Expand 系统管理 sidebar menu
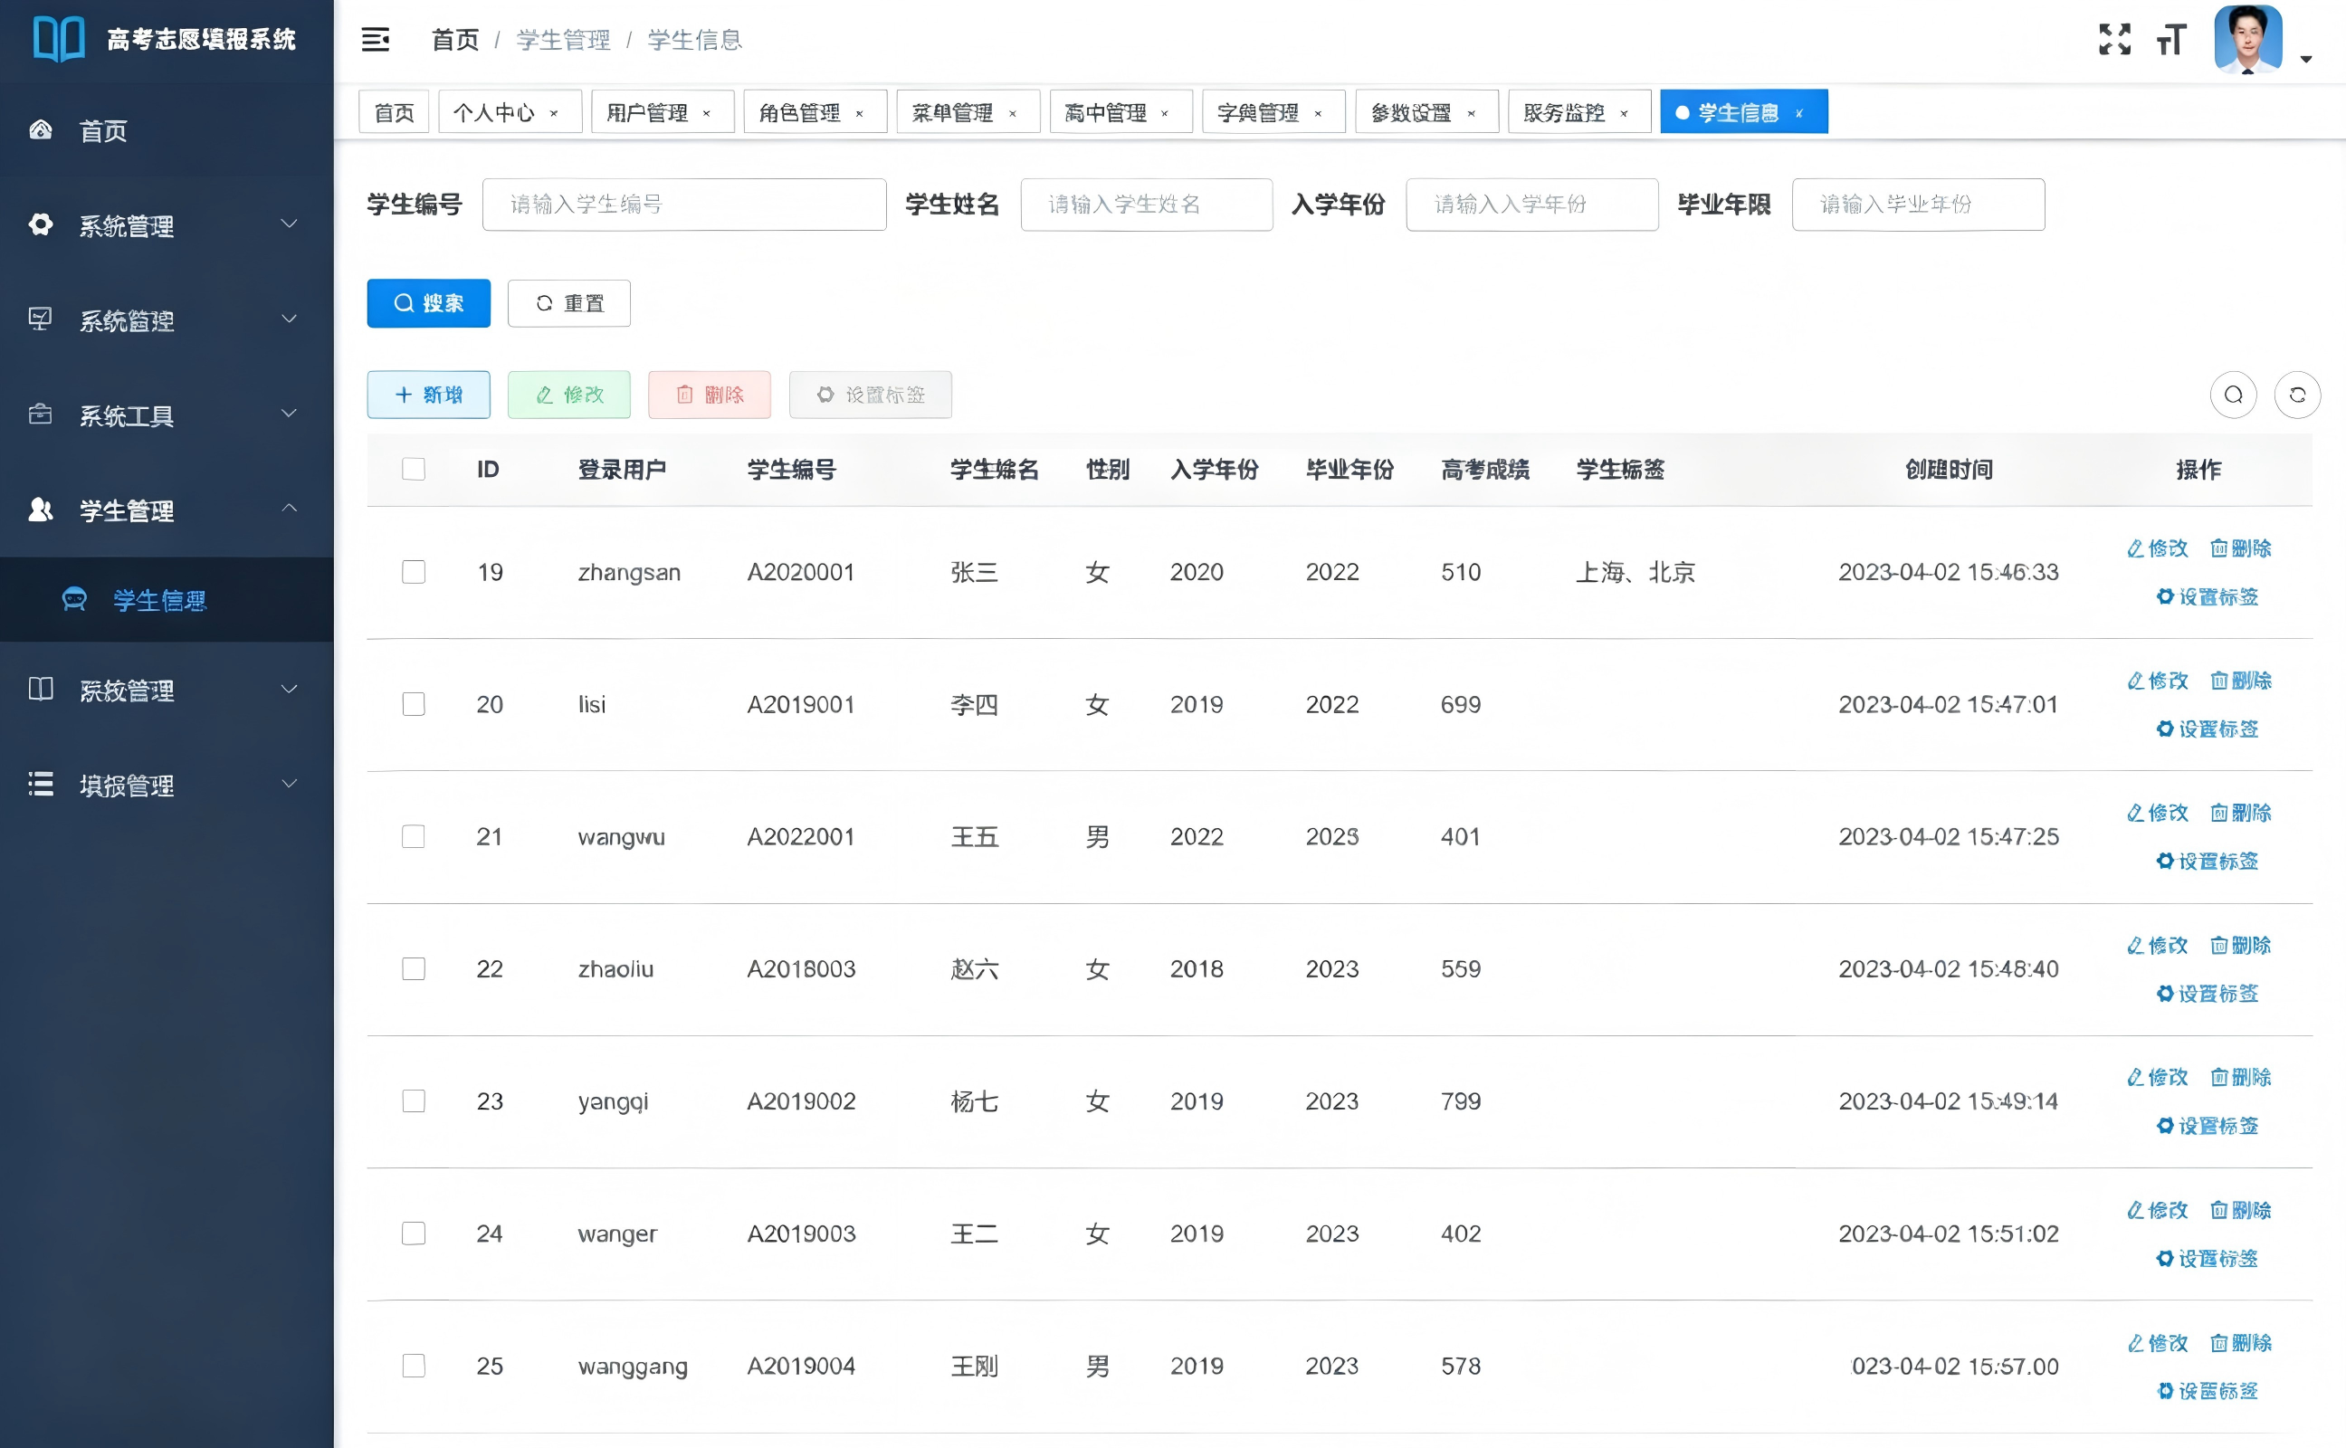 pyautogui.click(x=167, y=225)
